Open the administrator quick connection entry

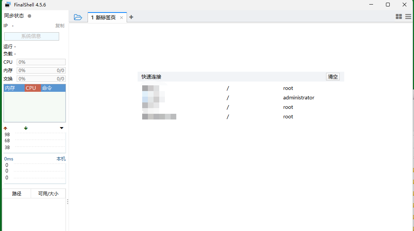(x=298, y=97)
